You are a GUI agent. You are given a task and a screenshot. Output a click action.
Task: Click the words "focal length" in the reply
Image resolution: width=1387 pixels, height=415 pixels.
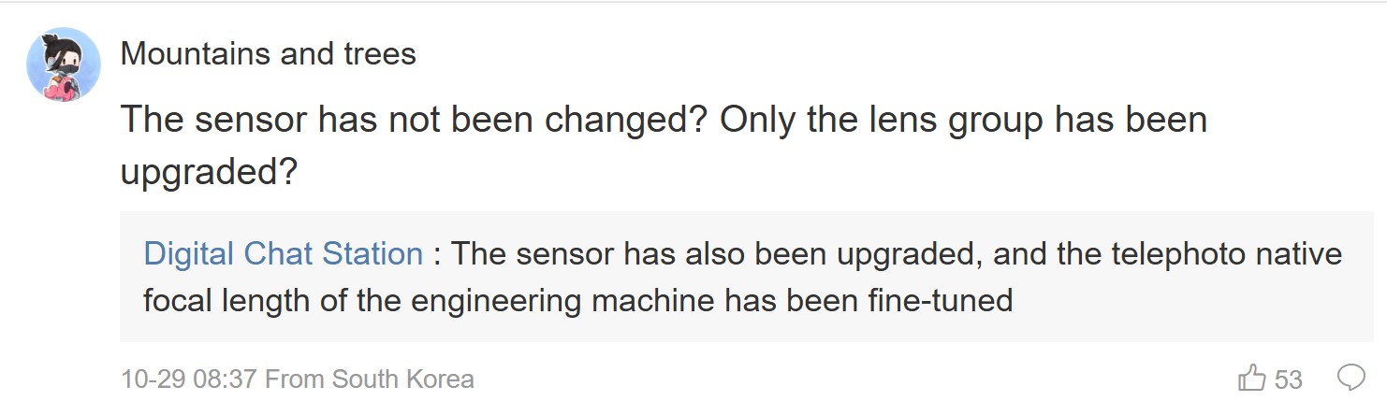pos(227,301)
